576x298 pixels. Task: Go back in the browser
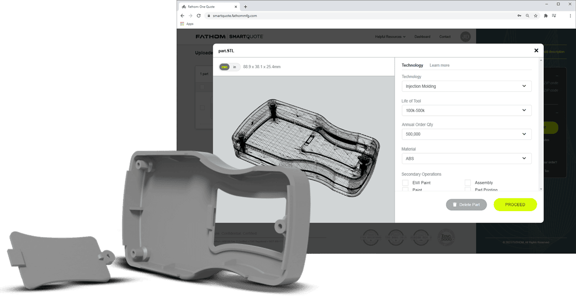(x=182, y=16)
